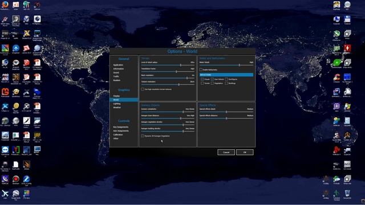Open the Firefox desktop icon
Viewport: 365px width, 205px height.
point(5,5)
